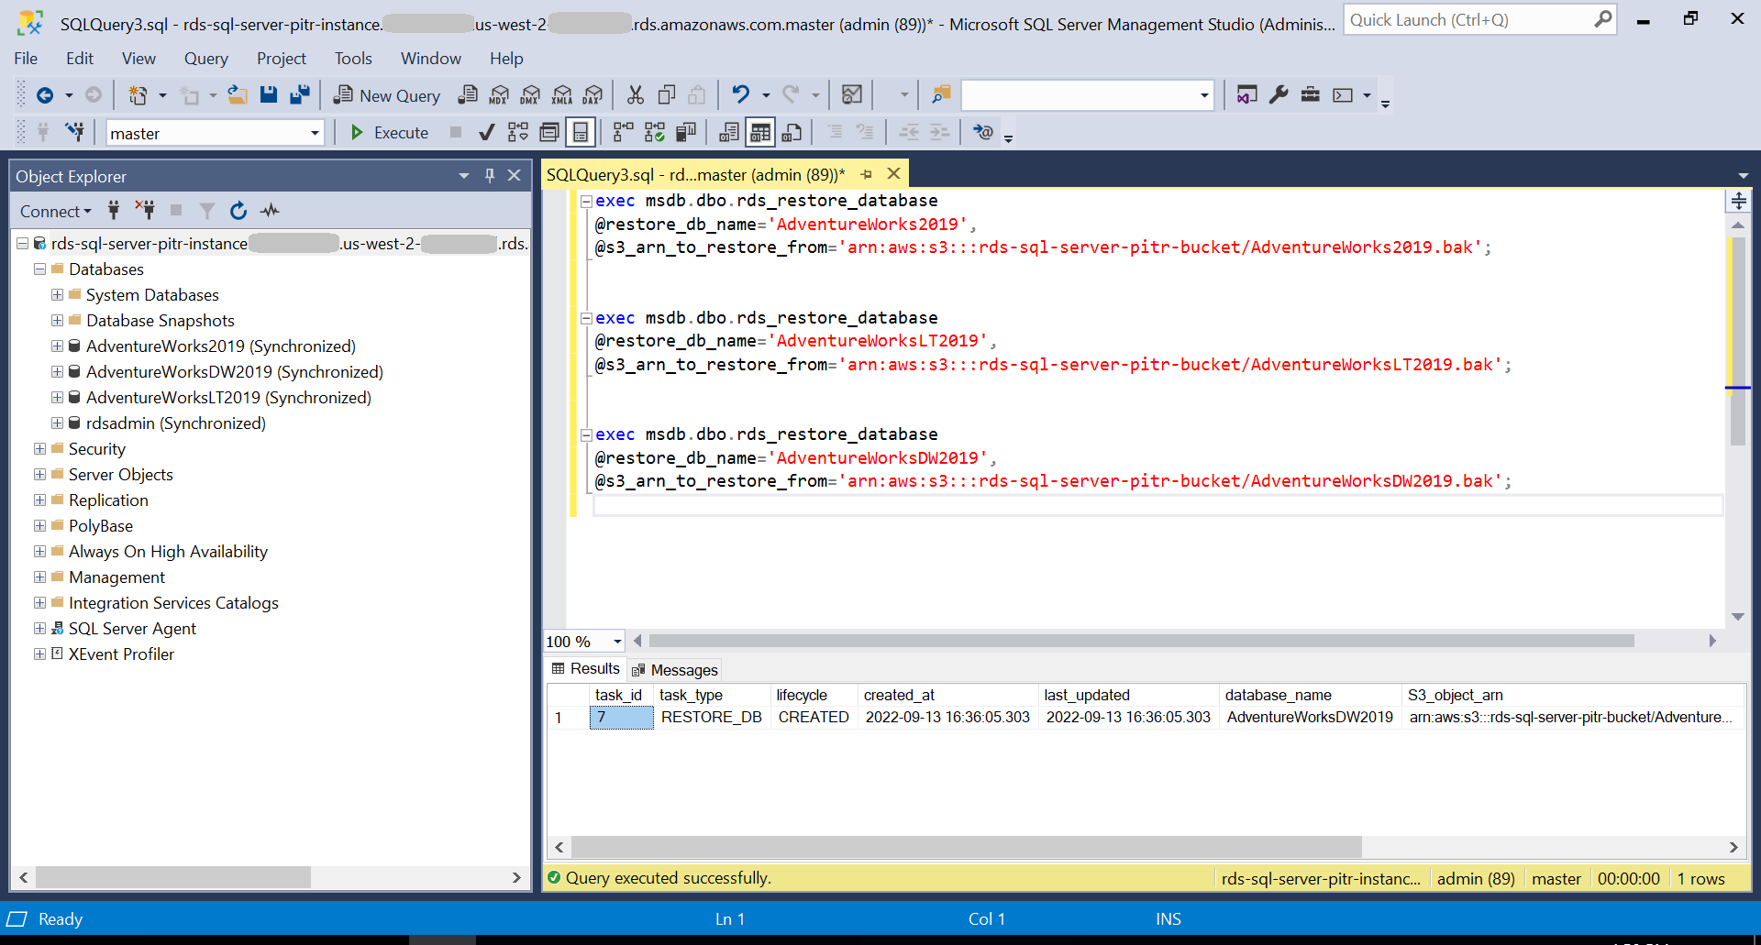Screen dimensions: 1761x945
Task: Undo the last edit
Action: click(742, 94)
